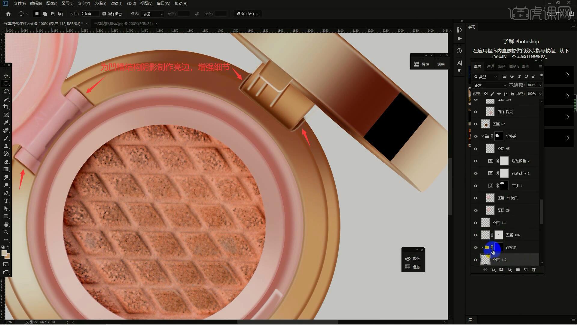
Task: Select the Hand tool
Action: tap(6, 224)
